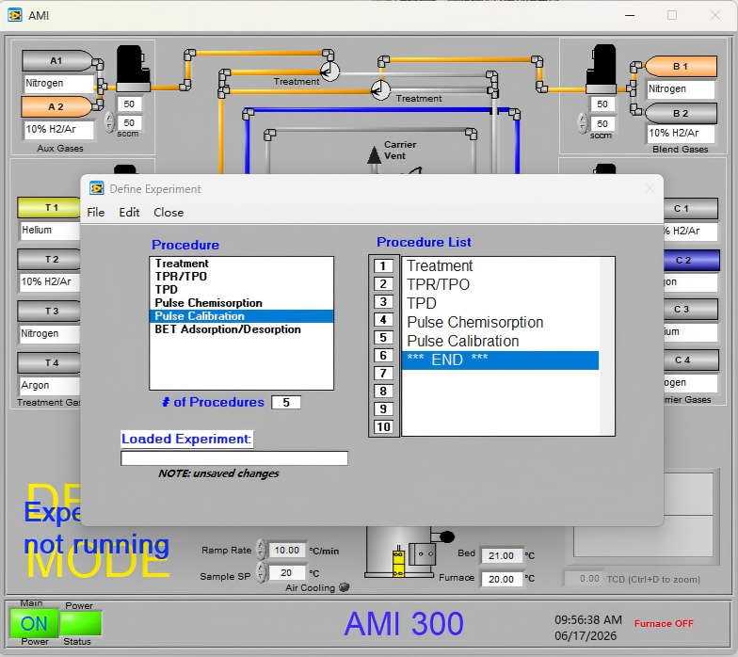
Task: Click the Loaded Experiment text field
Action: pos(234,458)
